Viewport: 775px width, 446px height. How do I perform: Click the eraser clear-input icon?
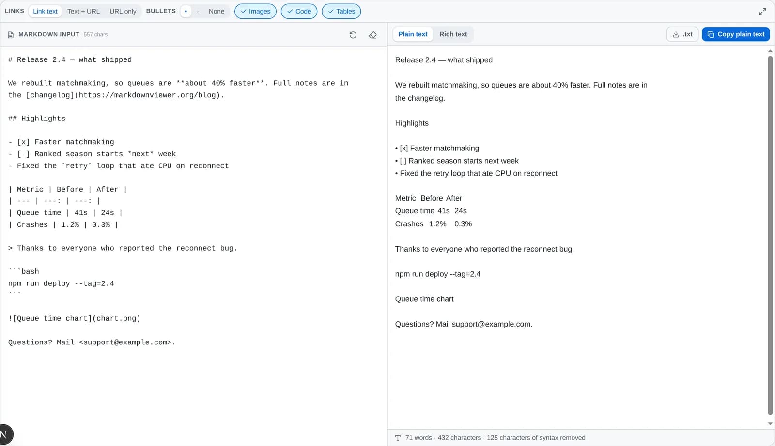tap(372, 35)
